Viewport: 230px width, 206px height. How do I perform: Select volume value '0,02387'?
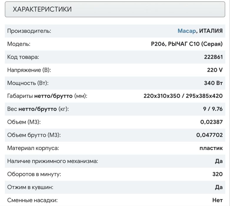pyautogui.click(x=211, y=122)
